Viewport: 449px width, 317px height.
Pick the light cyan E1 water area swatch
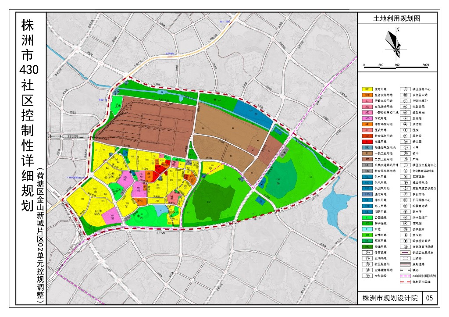pyautogui.click(x=367, y=229)
